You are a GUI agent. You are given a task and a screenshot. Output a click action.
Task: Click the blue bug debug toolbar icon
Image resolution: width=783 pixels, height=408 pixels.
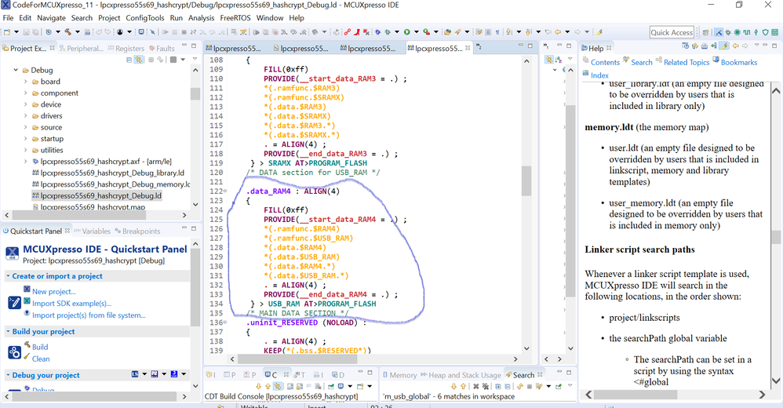pos(378,32)
